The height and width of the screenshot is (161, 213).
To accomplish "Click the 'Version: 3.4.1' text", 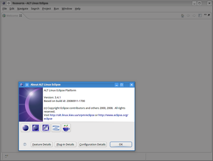I will click(52, 97).
